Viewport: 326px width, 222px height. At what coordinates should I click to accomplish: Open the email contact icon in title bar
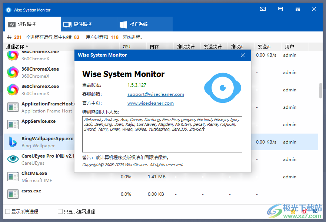coord(263,9)
